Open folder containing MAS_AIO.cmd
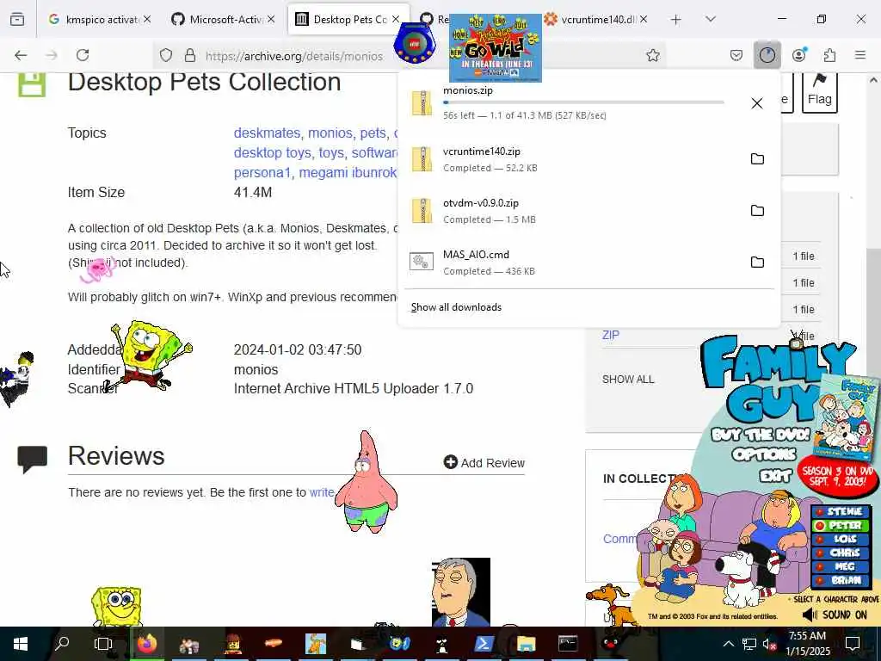Image resolution: width=881 pixels, height=661 pixels. [x=757, y=263]
